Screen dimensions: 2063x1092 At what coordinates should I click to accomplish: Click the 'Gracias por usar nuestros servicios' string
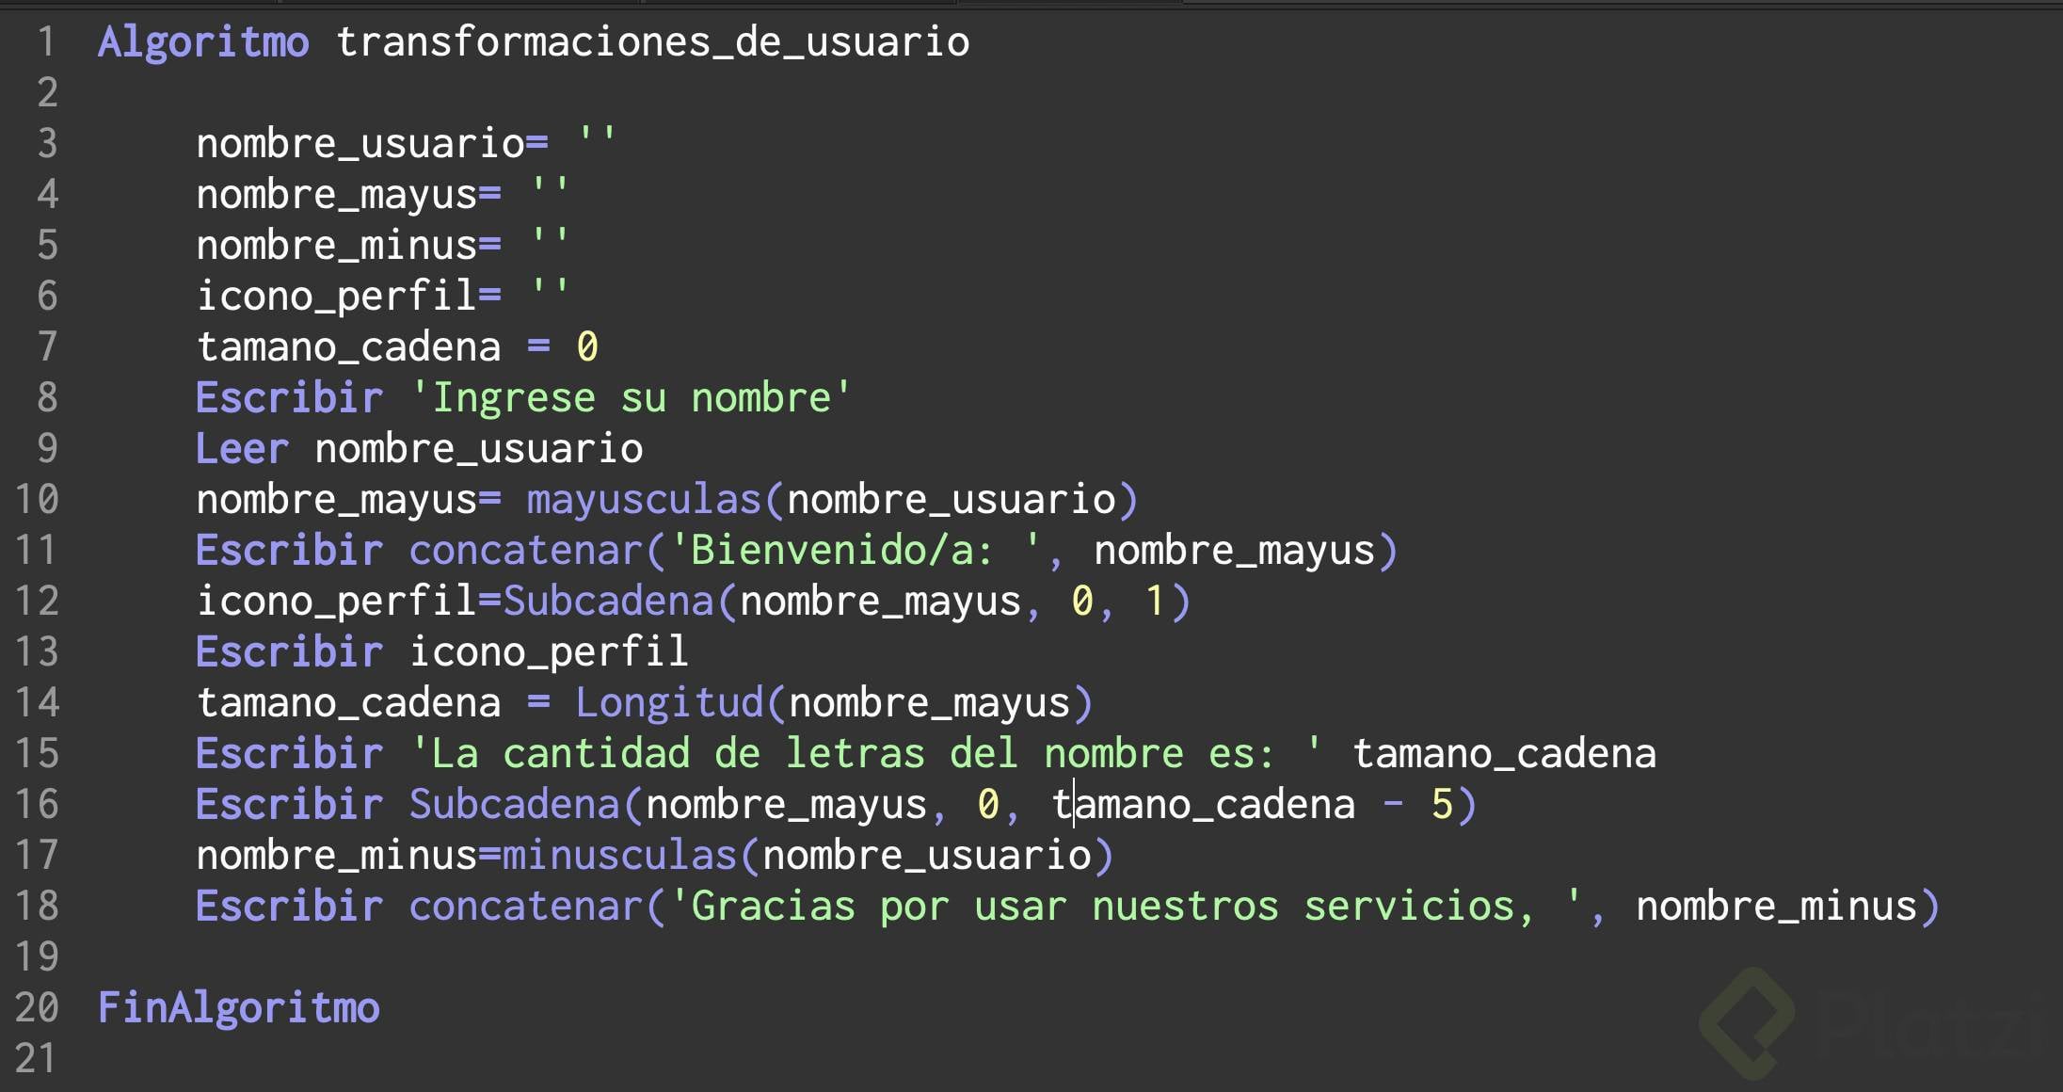1125,907
